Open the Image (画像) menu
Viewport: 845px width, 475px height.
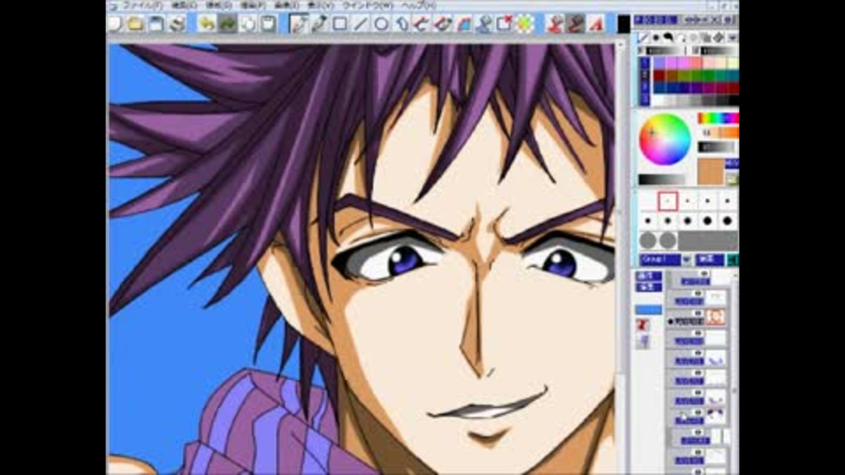(x=287, y=5)
